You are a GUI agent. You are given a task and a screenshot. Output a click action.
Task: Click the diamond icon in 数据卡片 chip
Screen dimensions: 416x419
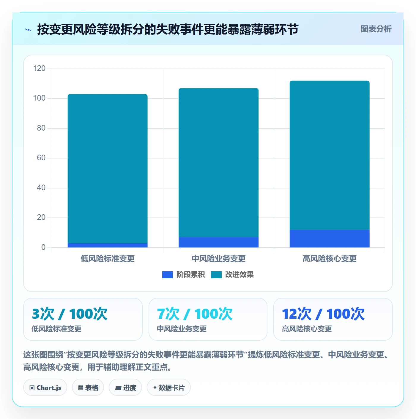point(155,388)
